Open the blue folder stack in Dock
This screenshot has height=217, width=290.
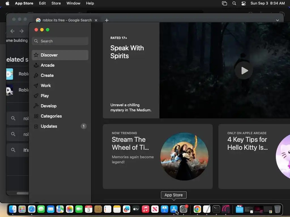click(x=240, y=209)
